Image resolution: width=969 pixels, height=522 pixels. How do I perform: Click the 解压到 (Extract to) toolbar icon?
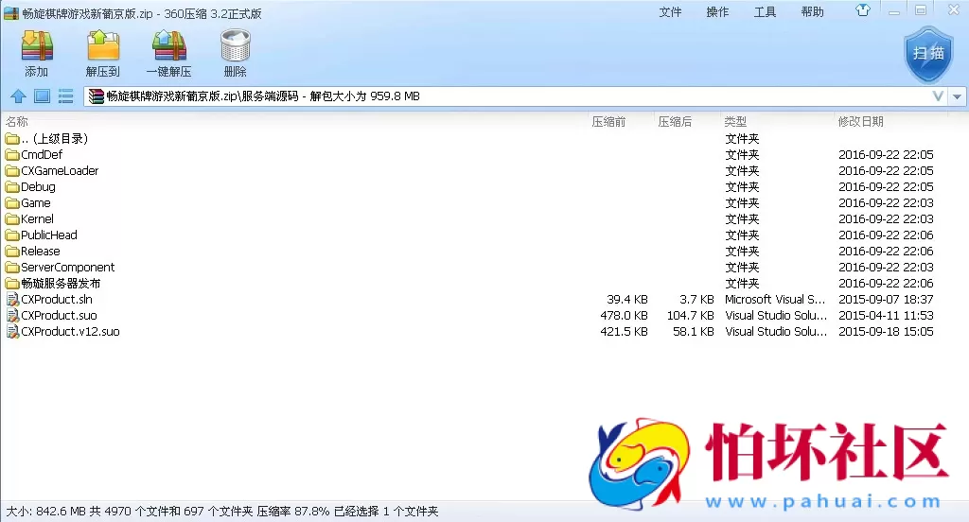pos(102,45)
